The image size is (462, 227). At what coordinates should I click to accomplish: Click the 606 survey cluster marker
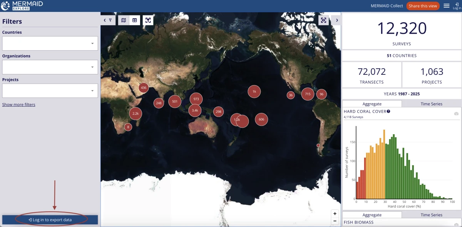tap(261, 119)
